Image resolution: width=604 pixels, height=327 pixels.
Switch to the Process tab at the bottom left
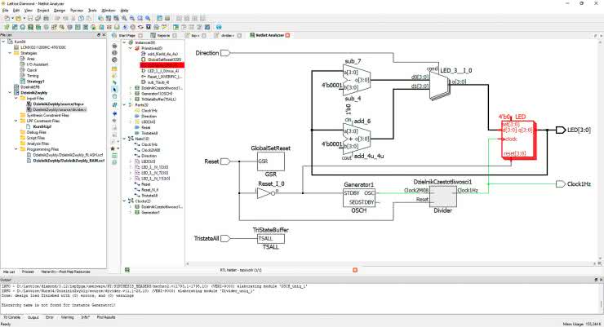point(28,270)
